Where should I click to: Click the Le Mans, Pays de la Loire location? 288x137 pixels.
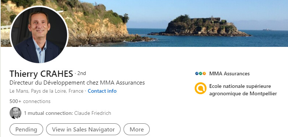point(46,91)
